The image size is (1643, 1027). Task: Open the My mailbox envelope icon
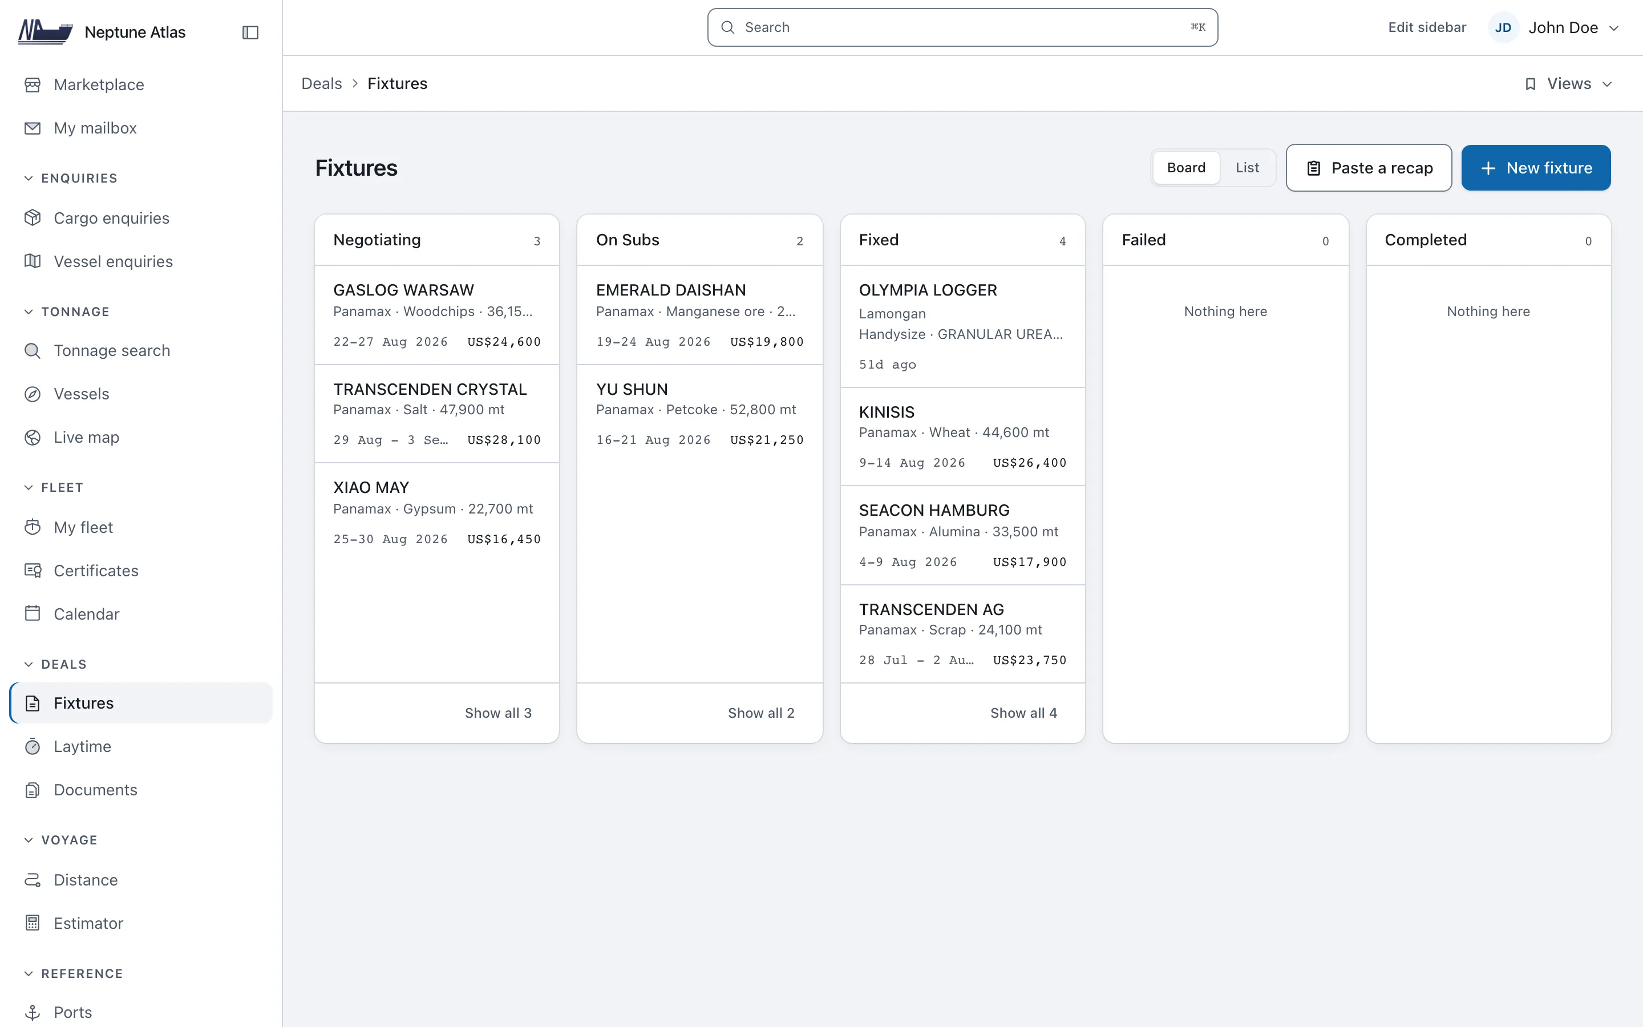click(x=33, y=128)
